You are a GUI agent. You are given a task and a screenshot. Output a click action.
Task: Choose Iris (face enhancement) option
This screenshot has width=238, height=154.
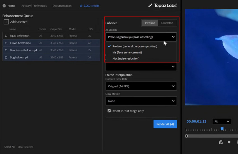pyautogui.click(x=141, y=52)
